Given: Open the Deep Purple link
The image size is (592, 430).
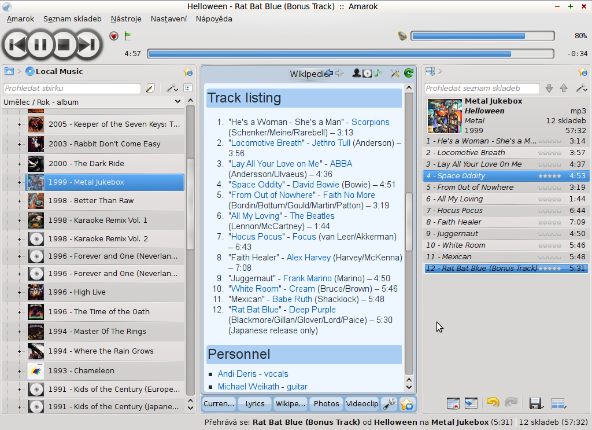Looking at the screenshot, I should (x=312, y=310).
